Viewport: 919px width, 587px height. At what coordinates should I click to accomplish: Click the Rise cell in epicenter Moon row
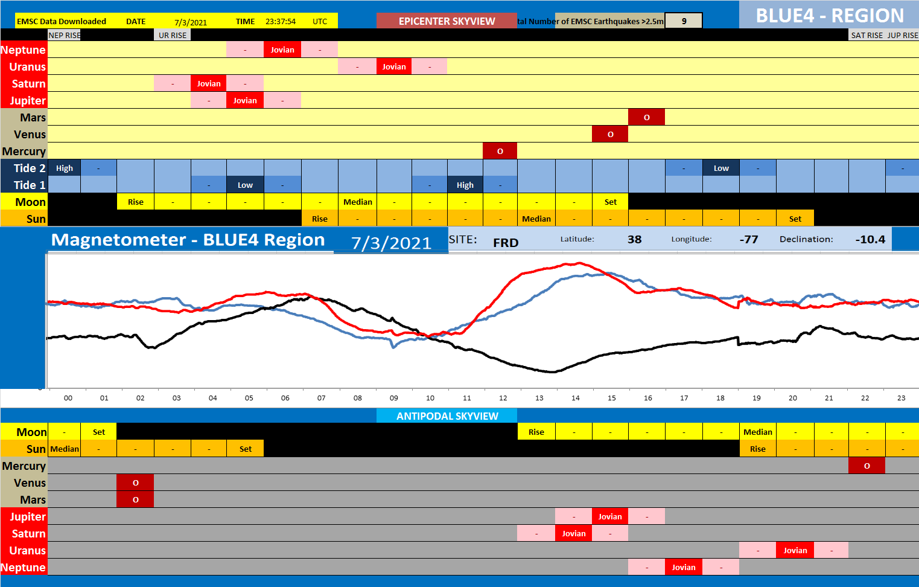tap(136, 202)
